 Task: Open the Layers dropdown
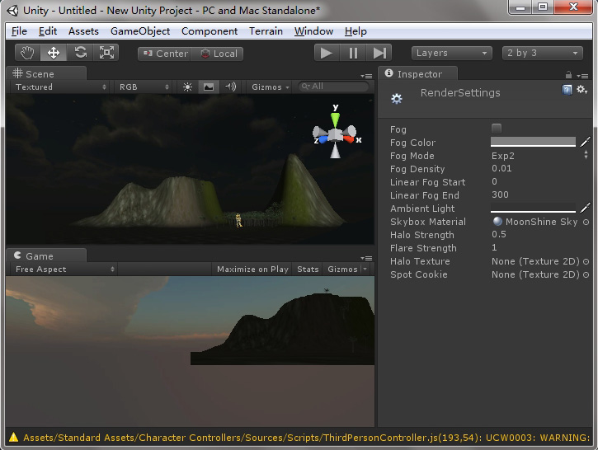[x=451, y=53]
